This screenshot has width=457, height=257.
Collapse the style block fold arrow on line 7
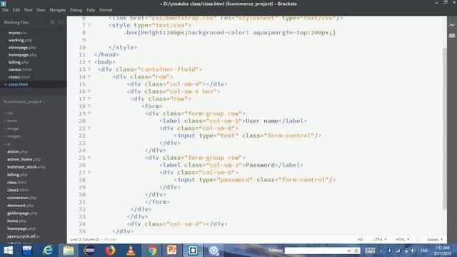coord(89,25)
